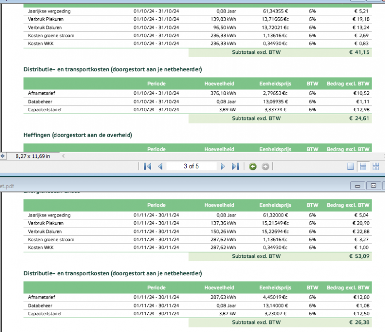Go to the previous page
This screenshot has height=332, width=385.
tap(160, 166)
